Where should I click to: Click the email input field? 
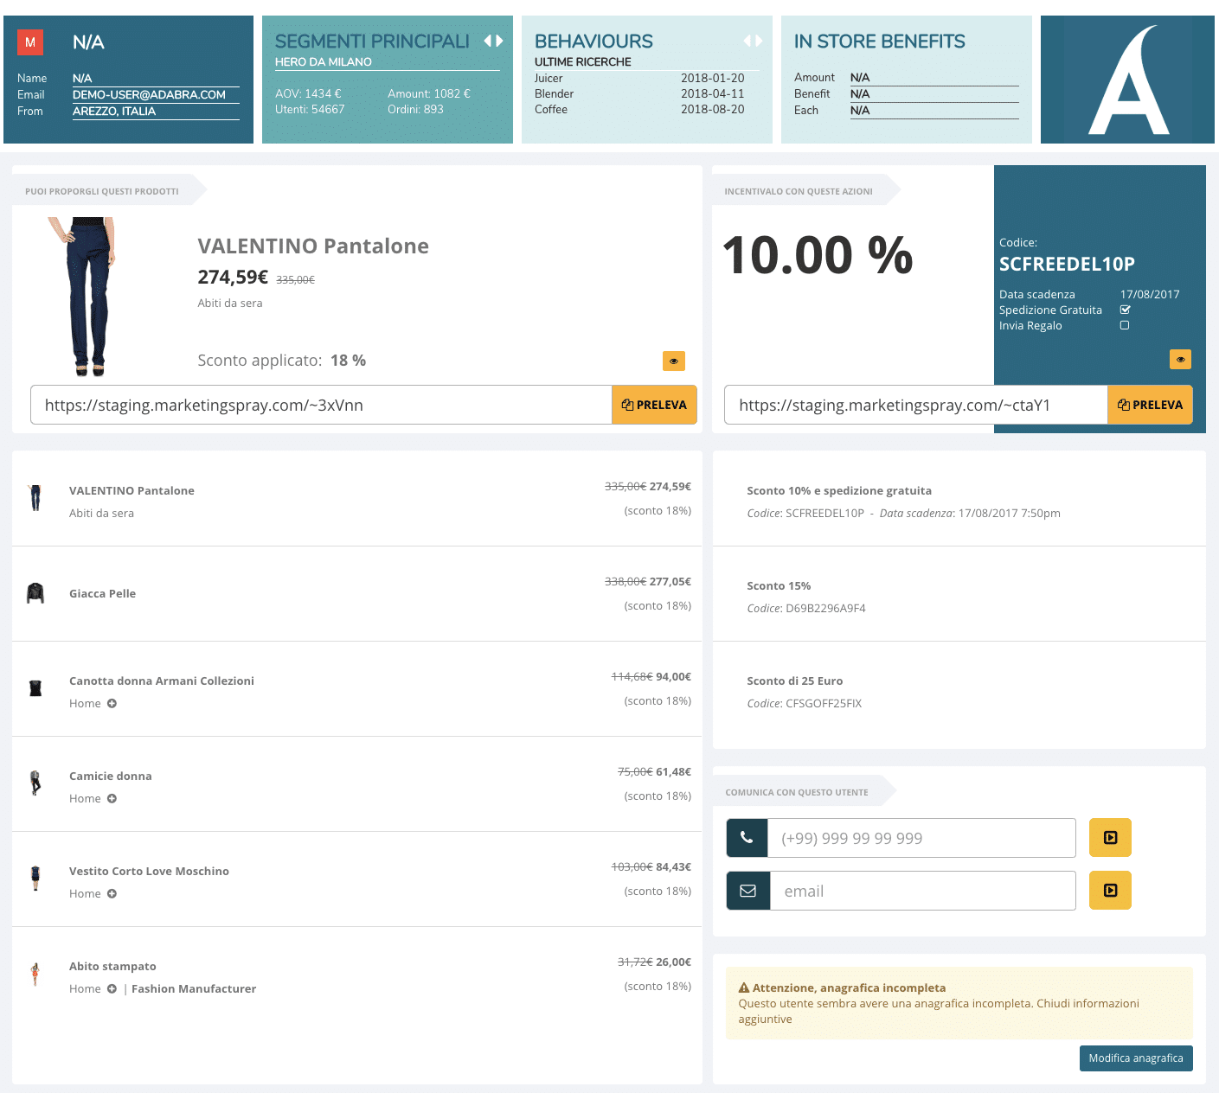(922, 891)
